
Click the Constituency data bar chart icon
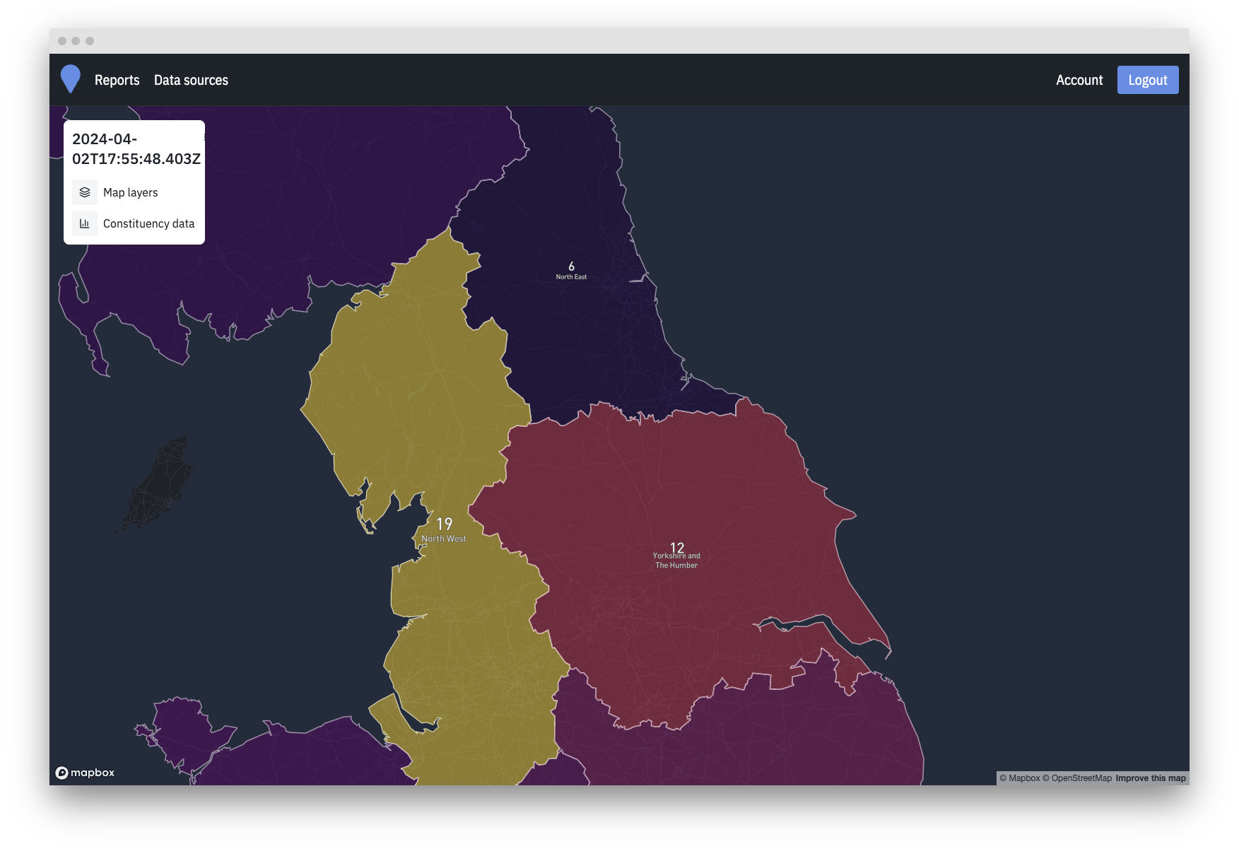click(x=85, y=223)
